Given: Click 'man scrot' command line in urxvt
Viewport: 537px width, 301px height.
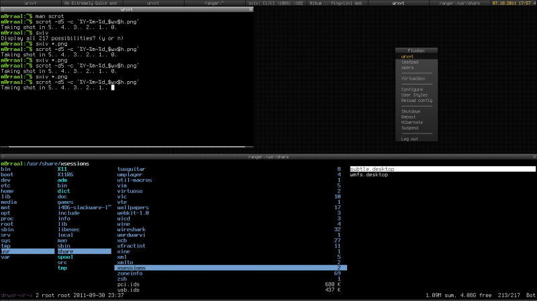Looking at the screenshot, I should click(49, 16).
